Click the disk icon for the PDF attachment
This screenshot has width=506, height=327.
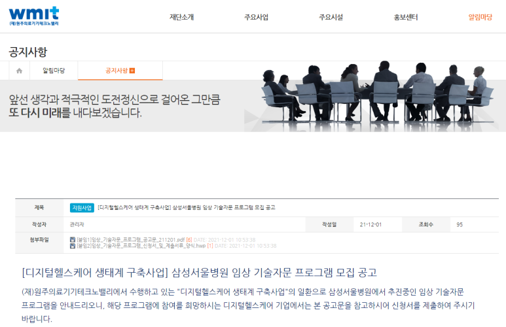[73, 239]
